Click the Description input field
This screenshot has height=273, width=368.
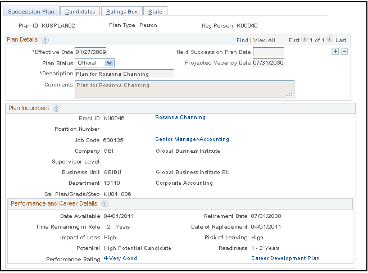click(x=124, y=74)
